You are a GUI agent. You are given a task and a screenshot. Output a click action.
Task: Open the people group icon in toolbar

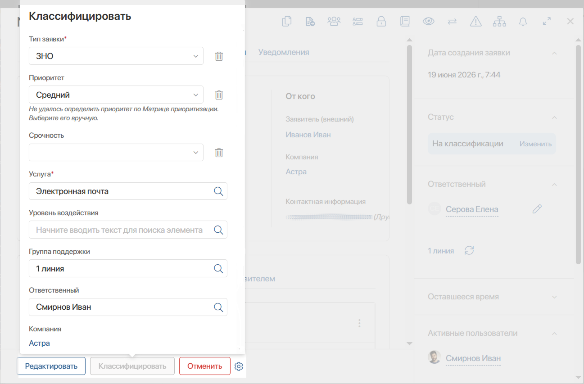(334, 21)
